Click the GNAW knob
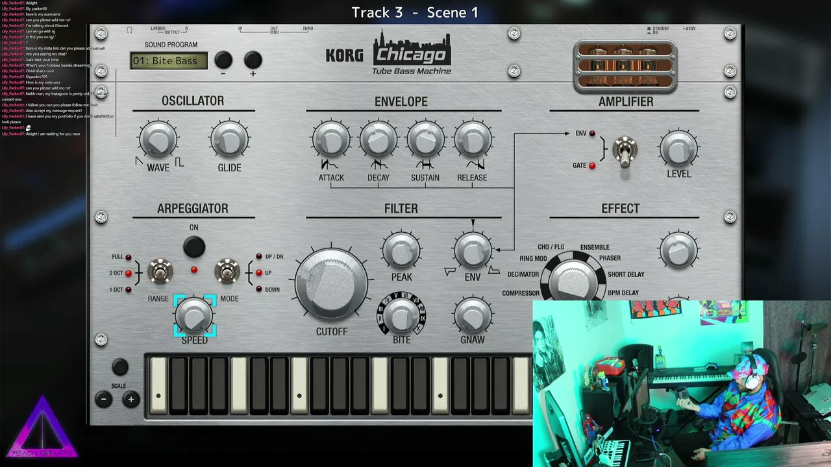The height and width of the screenshot is (467, 831). (473, 315)
